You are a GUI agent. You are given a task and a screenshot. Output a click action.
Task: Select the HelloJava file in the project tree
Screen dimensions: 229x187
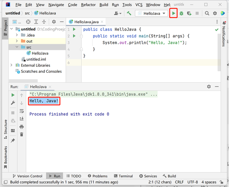point(37,53)
